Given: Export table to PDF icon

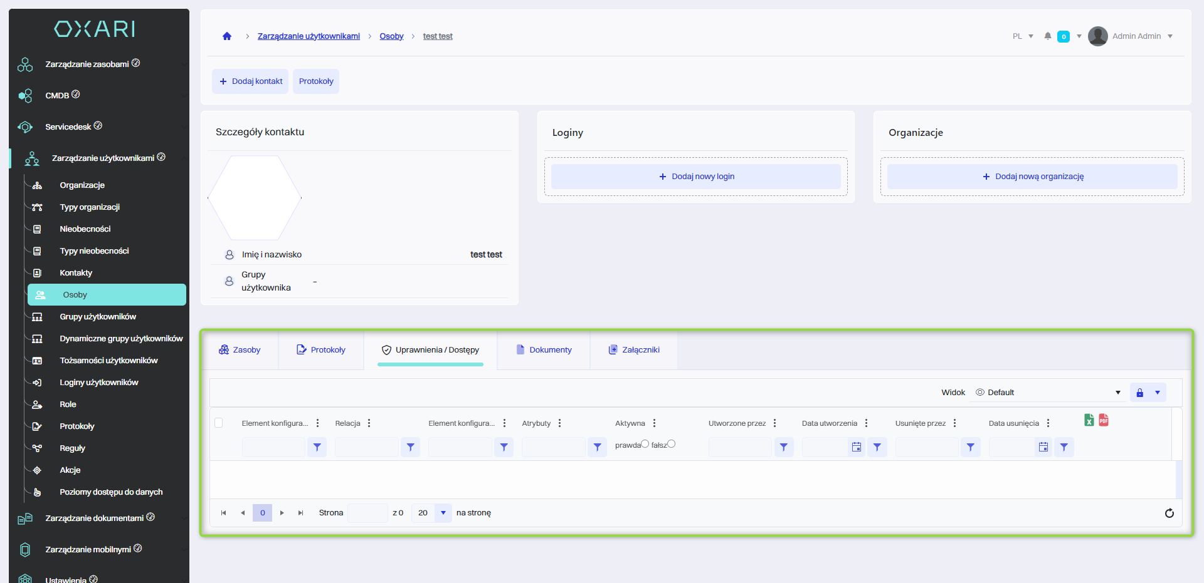Looking at the screenshot, I should pyautogui.click(x=1104, y=420).
